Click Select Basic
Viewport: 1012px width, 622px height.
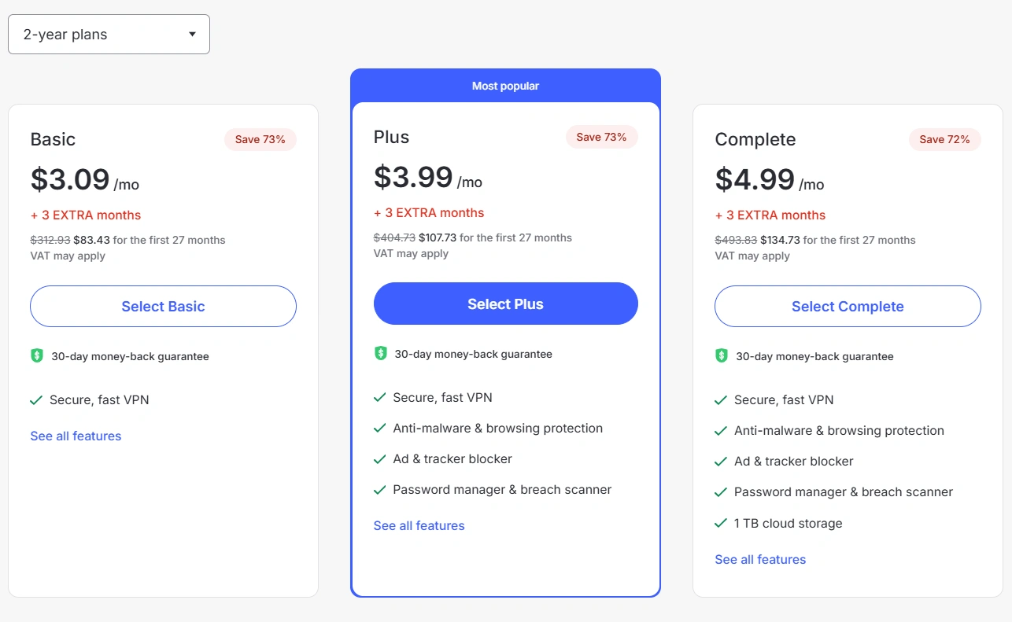[163, 306]
